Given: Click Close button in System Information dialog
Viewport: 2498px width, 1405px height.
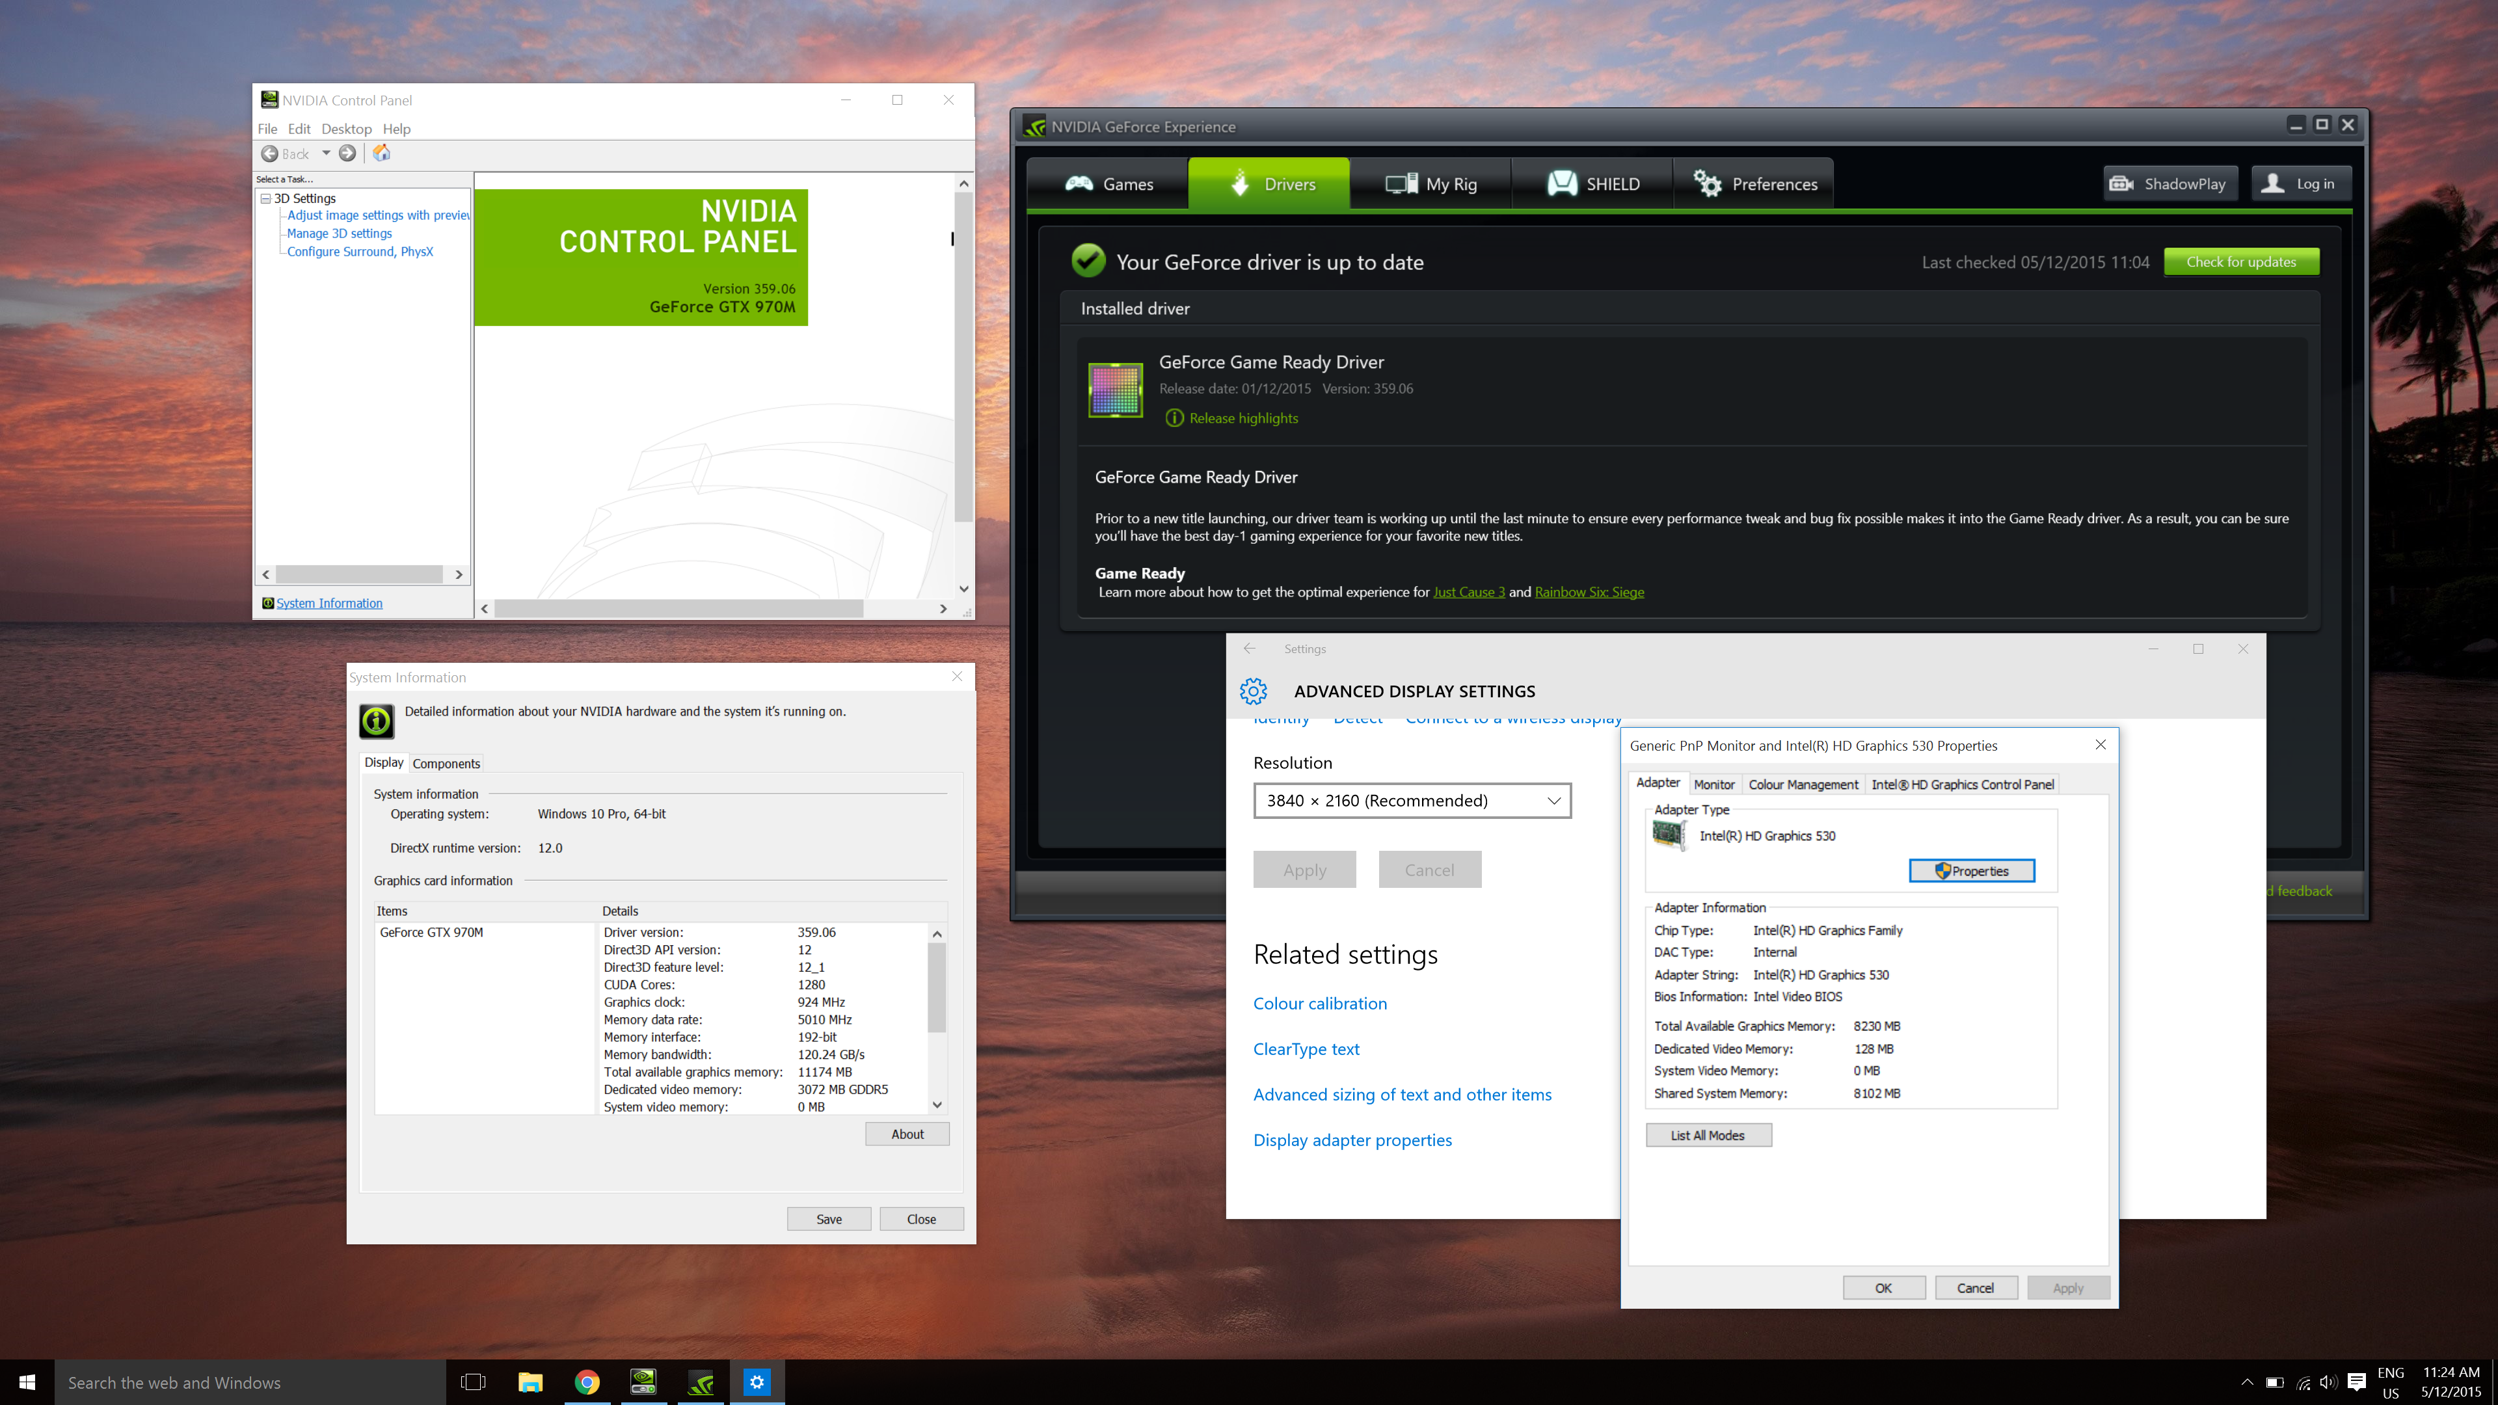Looking at the screenshot, I should coord(921,1219).
